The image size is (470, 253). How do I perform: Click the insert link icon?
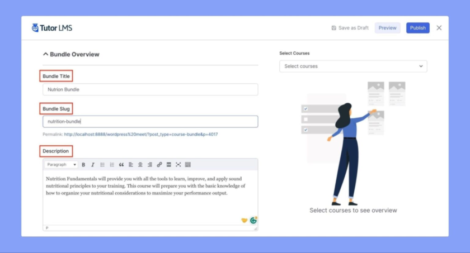click(159, 165)
